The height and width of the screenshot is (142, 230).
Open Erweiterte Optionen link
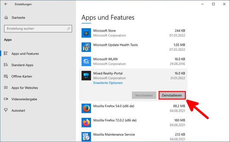pyautogui.click(x=108, y=83)
